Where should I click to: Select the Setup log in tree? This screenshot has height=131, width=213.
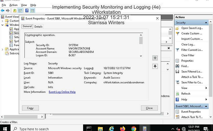(15, 37)
